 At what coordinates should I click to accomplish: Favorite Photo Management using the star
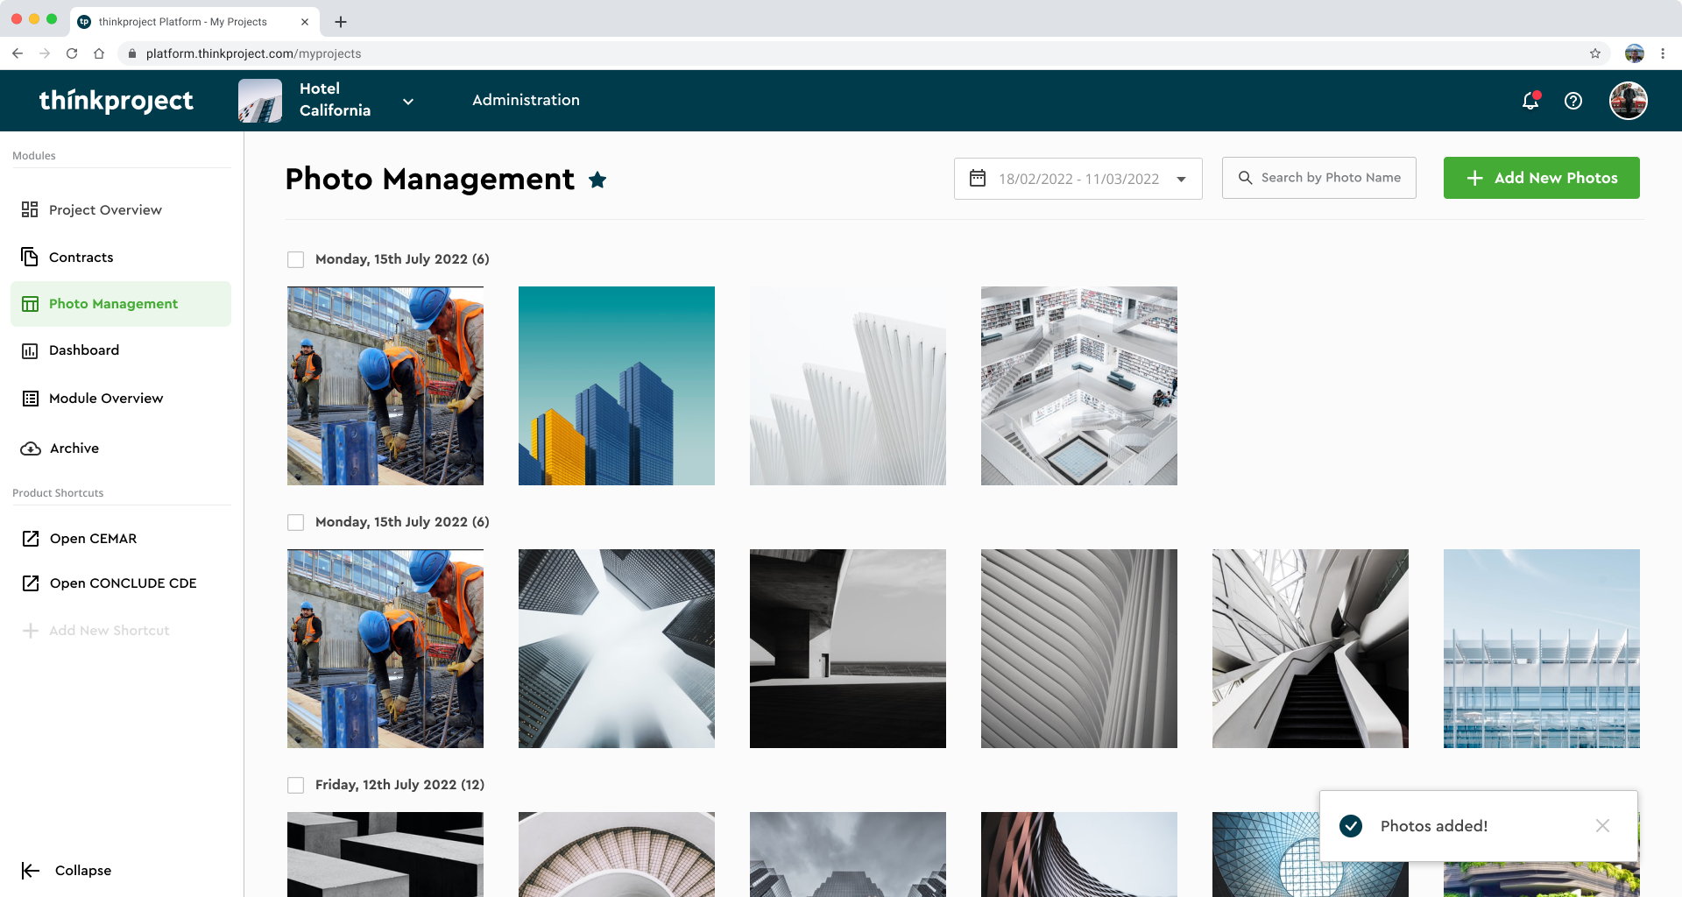597,180
